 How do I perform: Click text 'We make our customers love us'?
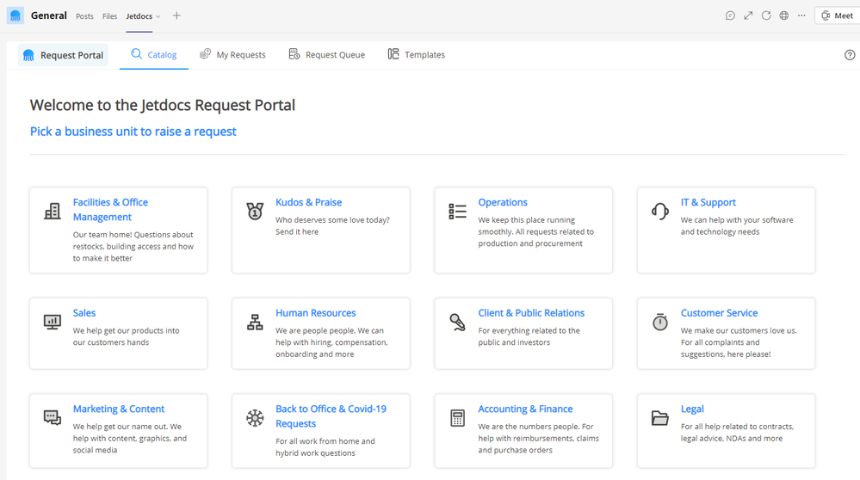739,330
